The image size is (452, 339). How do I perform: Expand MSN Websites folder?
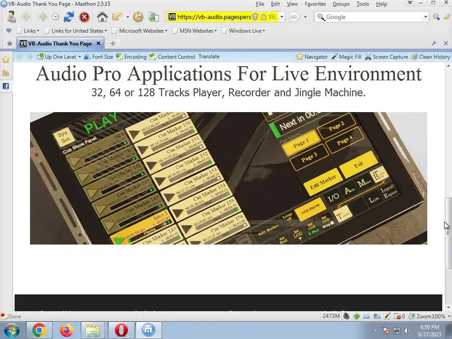click(195, 30)
